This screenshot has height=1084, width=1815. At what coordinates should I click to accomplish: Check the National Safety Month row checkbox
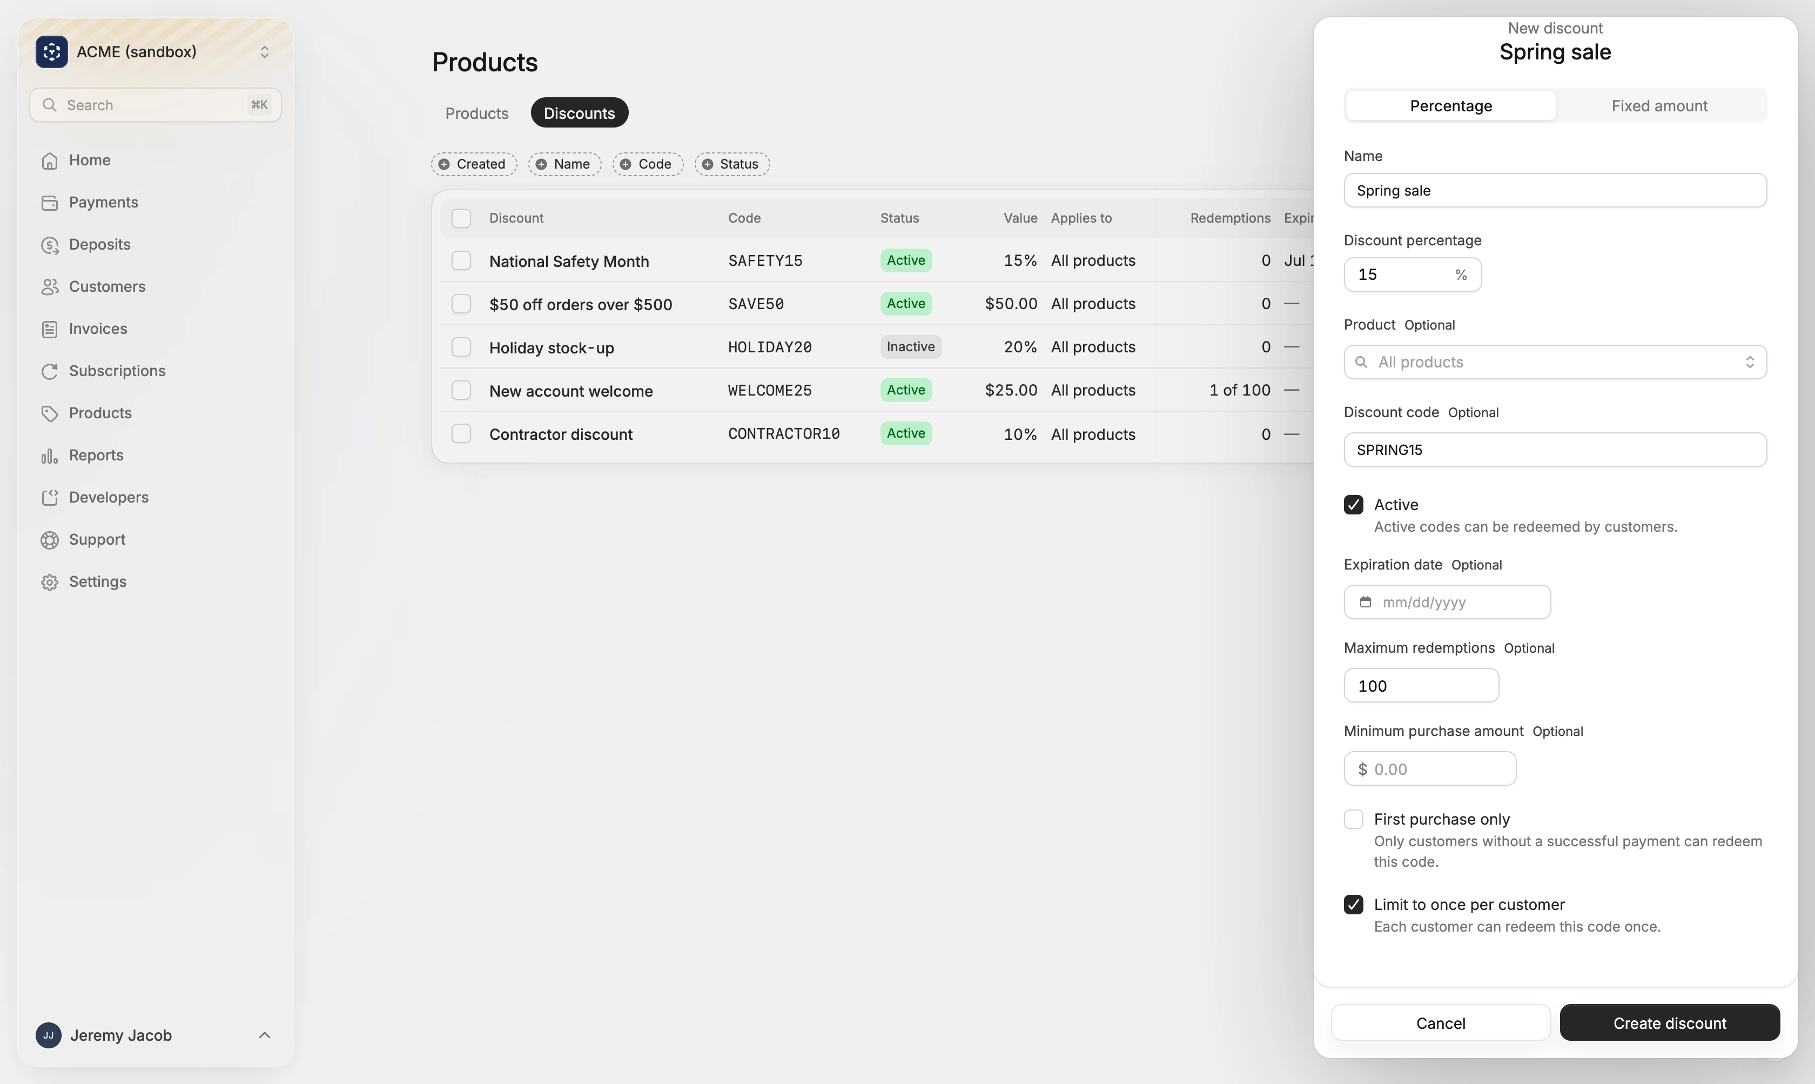tap(461, 261)
